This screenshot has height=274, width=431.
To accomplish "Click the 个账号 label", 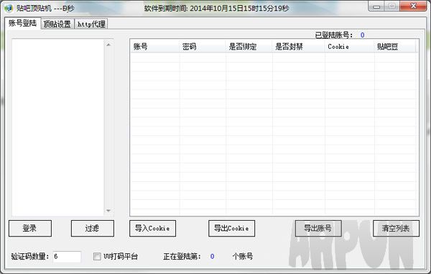I will pos(243,257).
